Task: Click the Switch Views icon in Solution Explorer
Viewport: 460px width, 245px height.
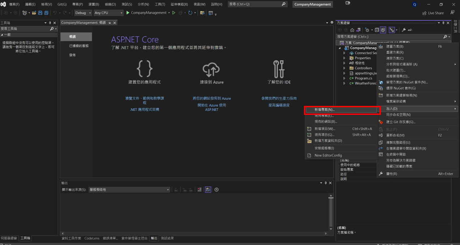Action: pyautogui.click(x=358, y=30)
